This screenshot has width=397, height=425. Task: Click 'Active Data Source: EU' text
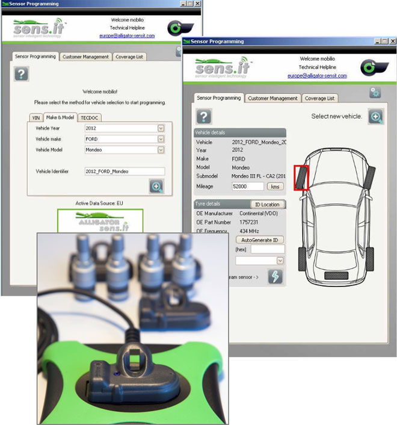coord(99,203)
